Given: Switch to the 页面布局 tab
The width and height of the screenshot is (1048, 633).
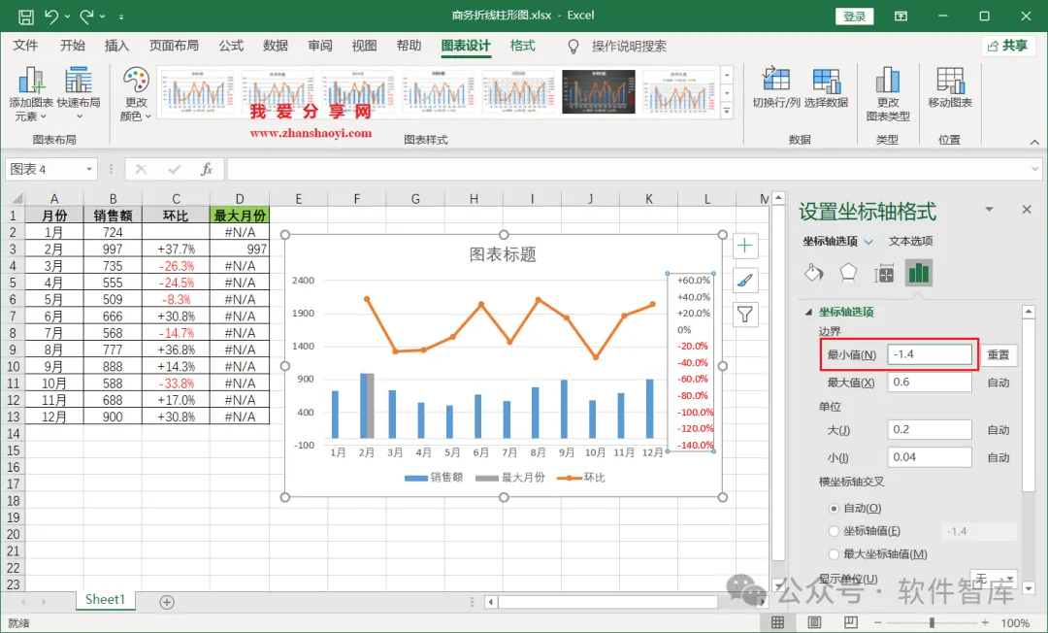Looking at the screenshot, I should [x=174, y=46].
